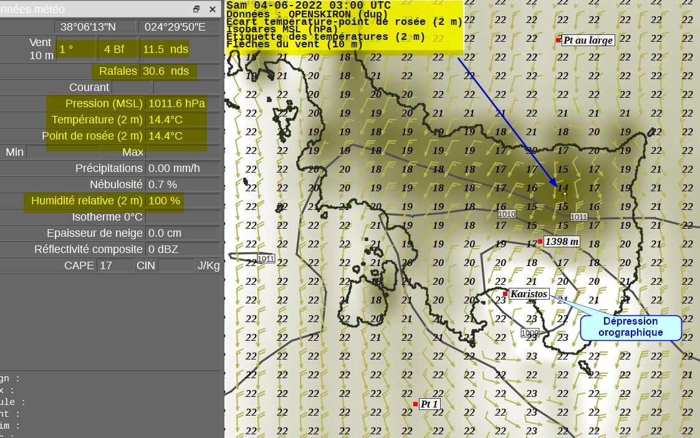Click the Nébulosité 0.7 % value
This screenshot has height=438, width=700.
(163, 184)
